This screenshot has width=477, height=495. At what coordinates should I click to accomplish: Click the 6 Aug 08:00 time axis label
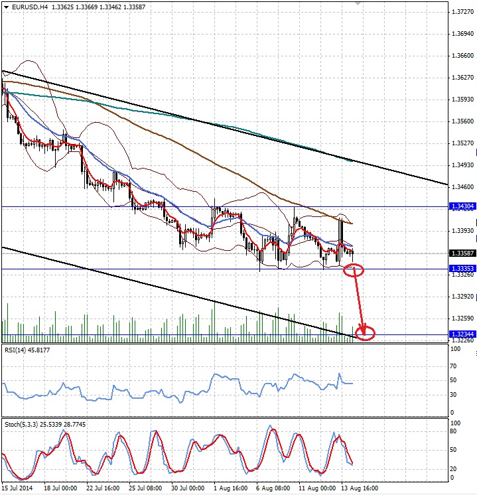(x=273, y=488)
